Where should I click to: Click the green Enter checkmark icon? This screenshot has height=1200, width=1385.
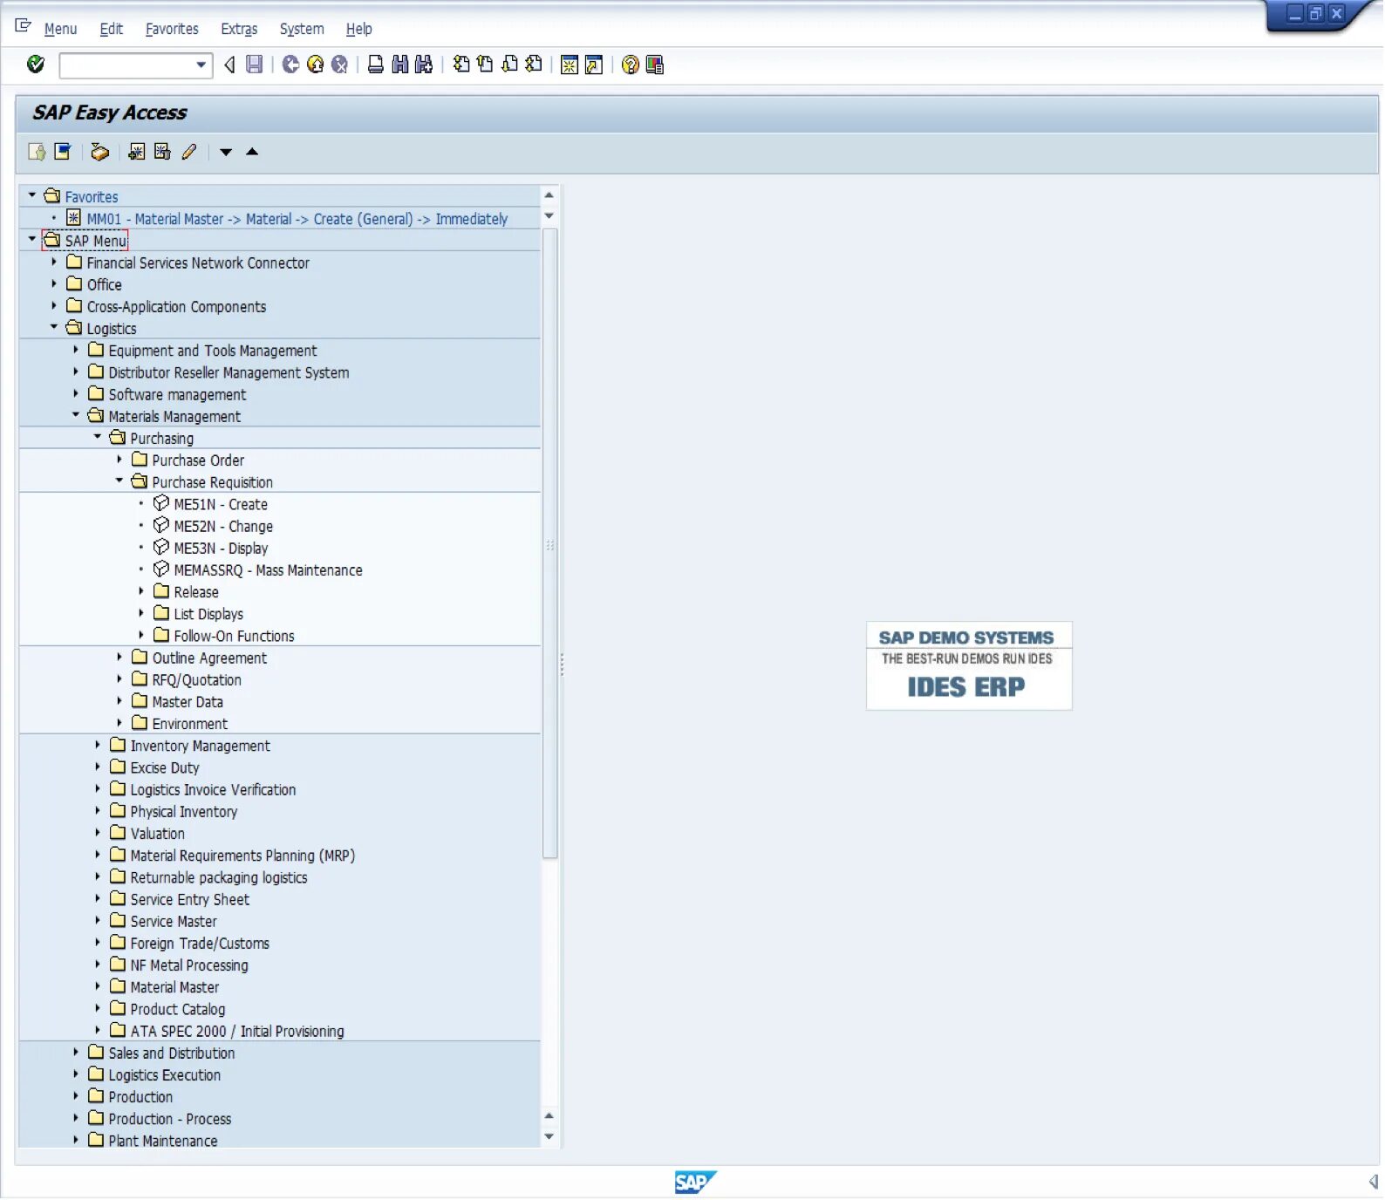click(36, 64)
